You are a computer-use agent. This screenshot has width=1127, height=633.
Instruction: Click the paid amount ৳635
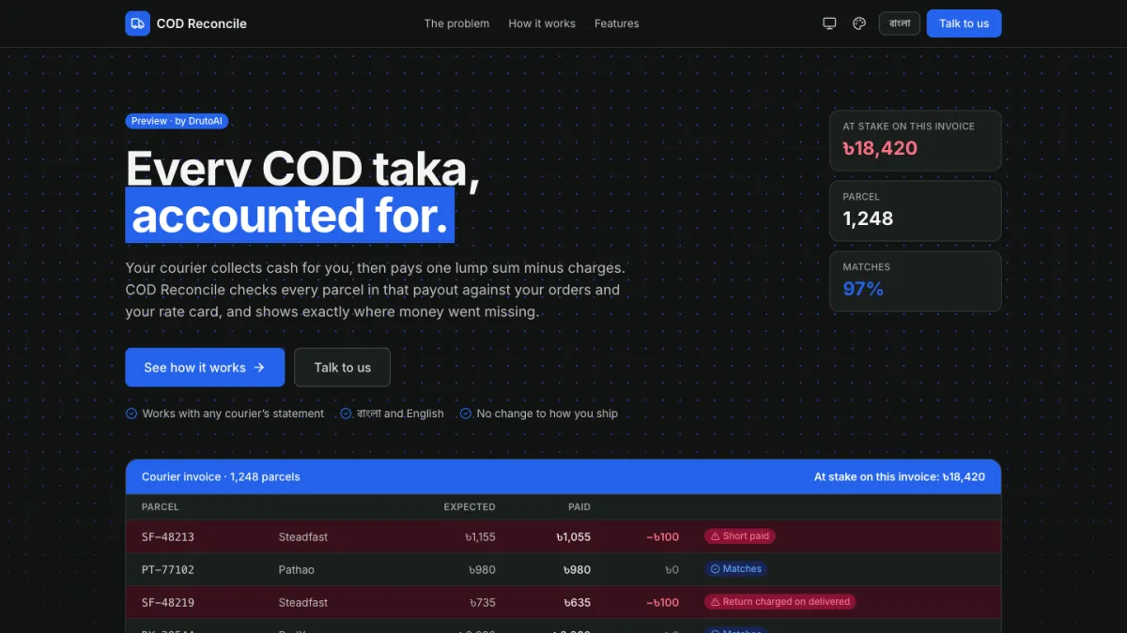(578, 603)
